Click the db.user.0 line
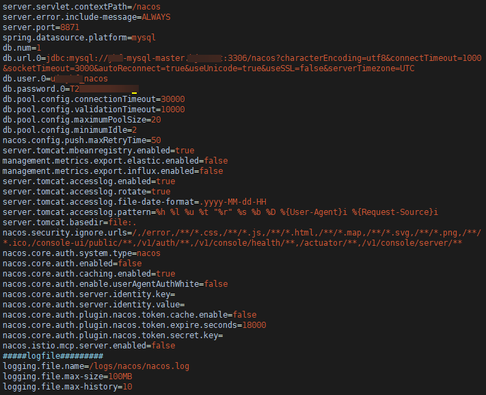The height and width of the screenshot is (395, 486). [55, 79]
